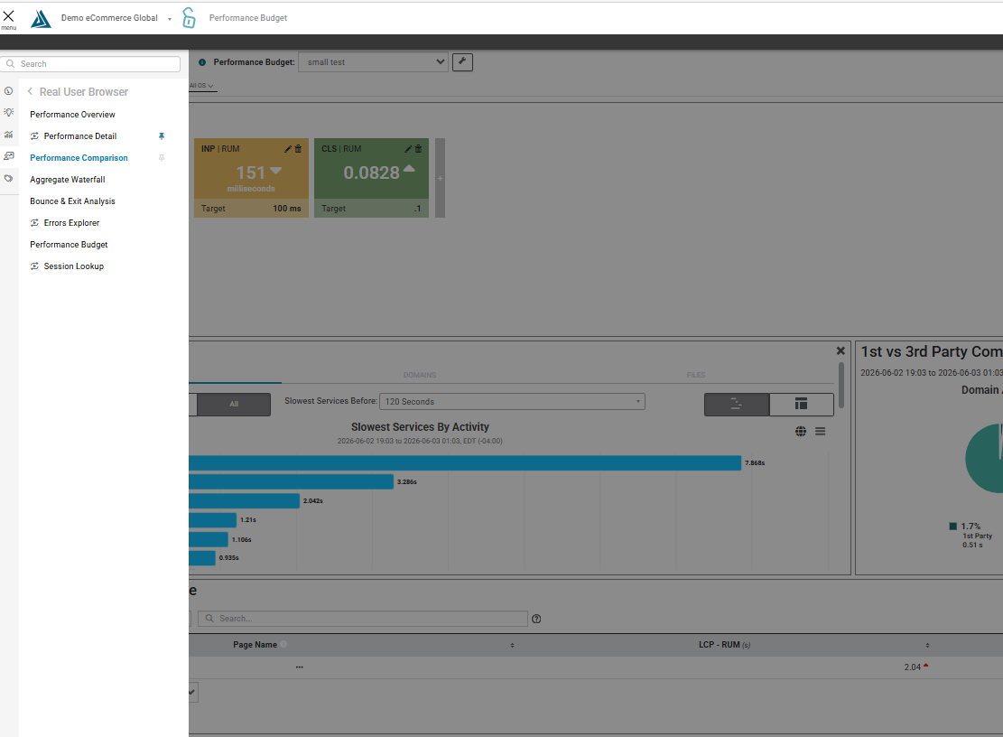
Task: Add a new metric card with plus
Action: click(440, 179)
